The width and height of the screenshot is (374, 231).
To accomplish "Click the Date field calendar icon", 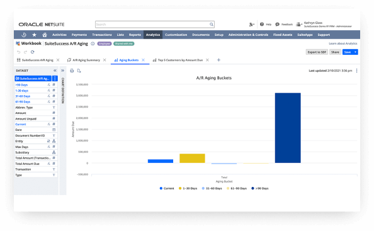I will point(54,130).
